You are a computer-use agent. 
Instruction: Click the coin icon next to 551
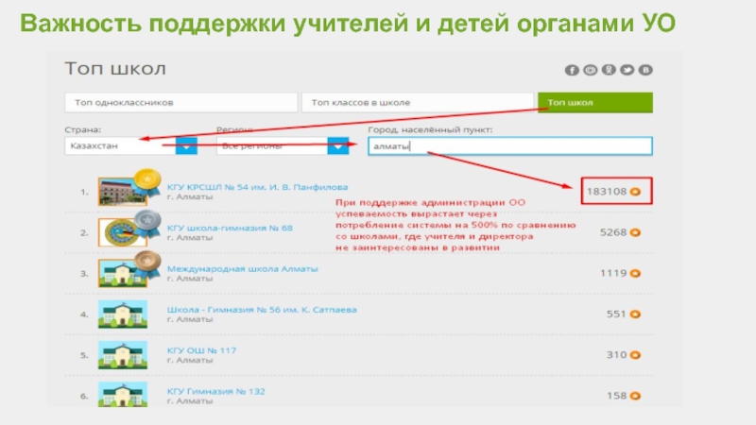(x=635, y=314)
